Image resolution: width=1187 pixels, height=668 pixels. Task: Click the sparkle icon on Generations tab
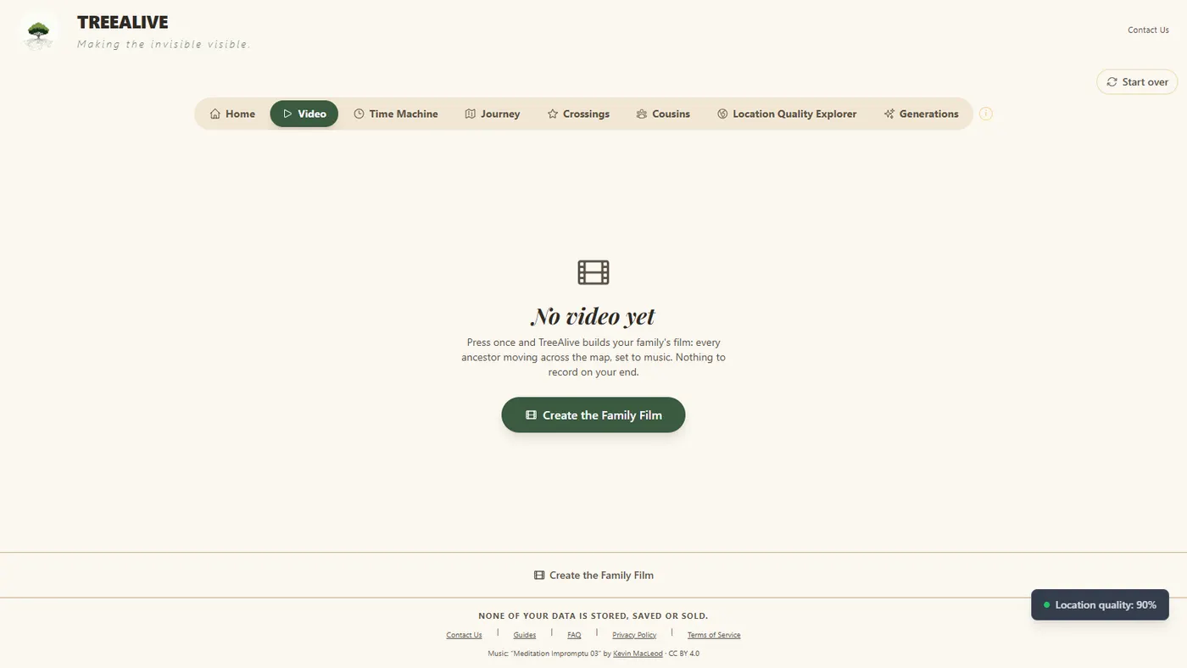click(889, 114)
